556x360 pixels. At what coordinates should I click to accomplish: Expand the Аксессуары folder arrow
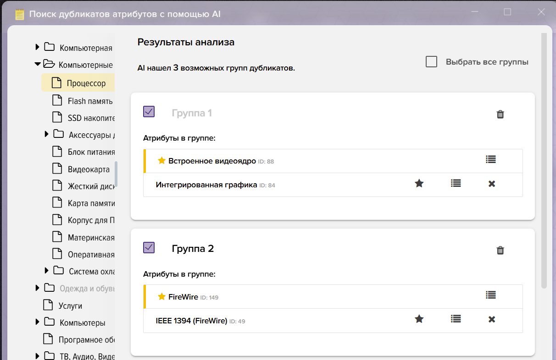click(46, 134)
